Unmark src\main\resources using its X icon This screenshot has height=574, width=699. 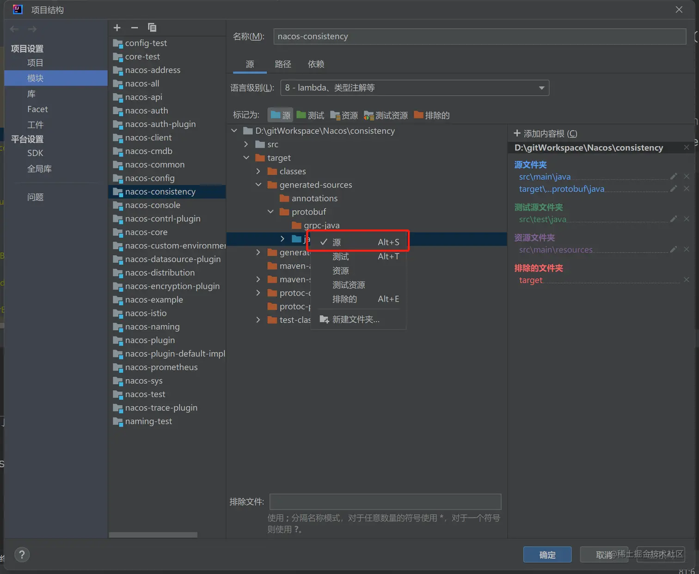point(687,250)
